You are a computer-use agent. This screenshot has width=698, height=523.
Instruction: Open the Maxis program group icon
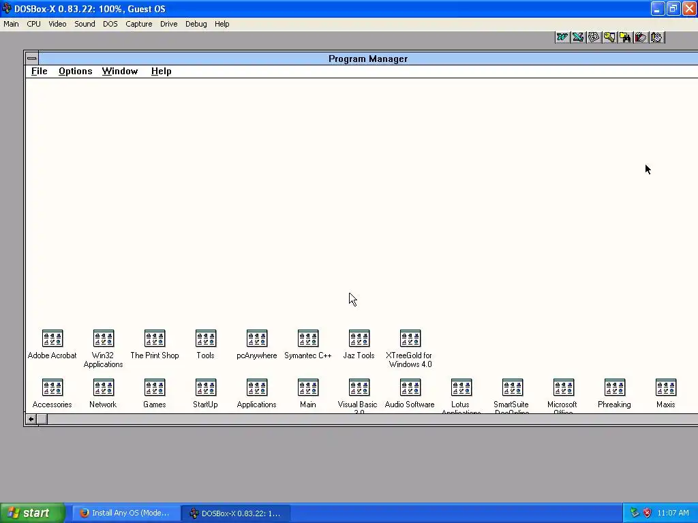(x=667, y=387)
